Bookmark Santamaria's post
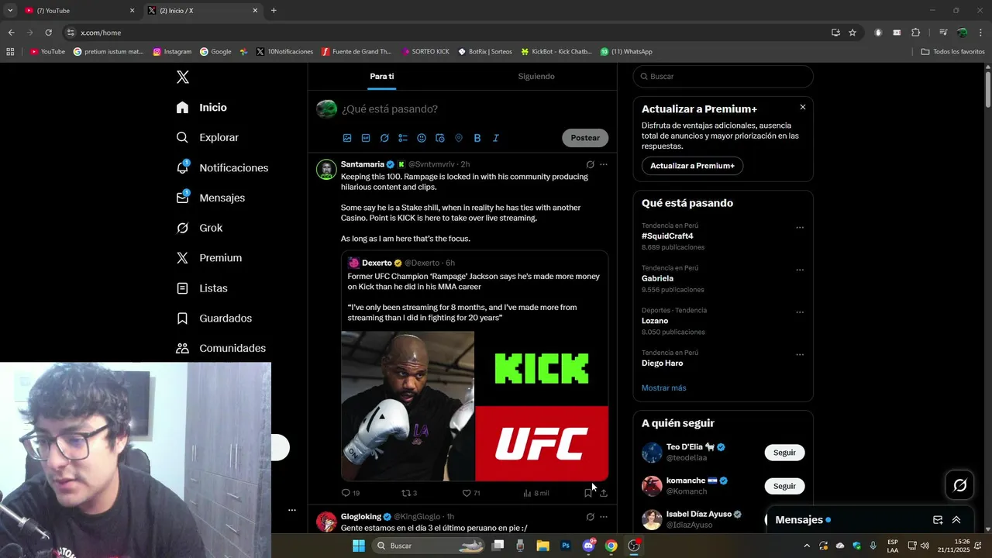The height and width of the screenshot is (558, 992). pos(588,493)
